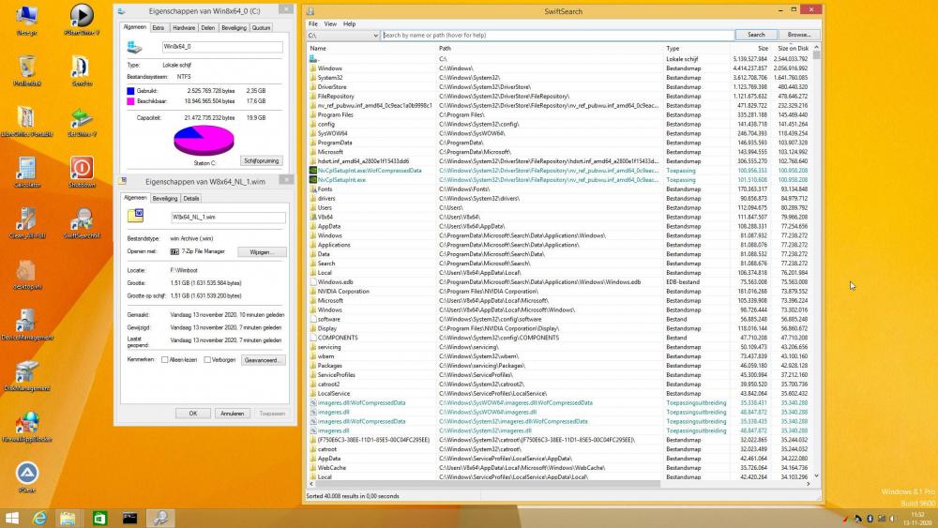Toggle the Verborgen checkbox
The width and height of the screenshot is (938, 528).
[x=207, y=359]
